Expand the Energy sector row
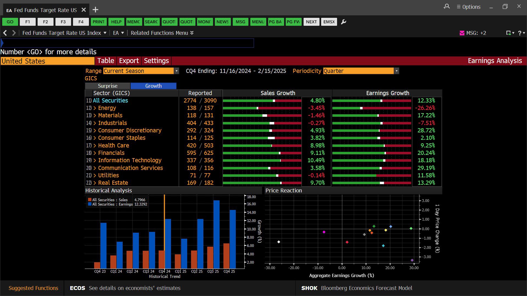The height and width of the screenshot is (296, 527). click(x=95, y=108)
